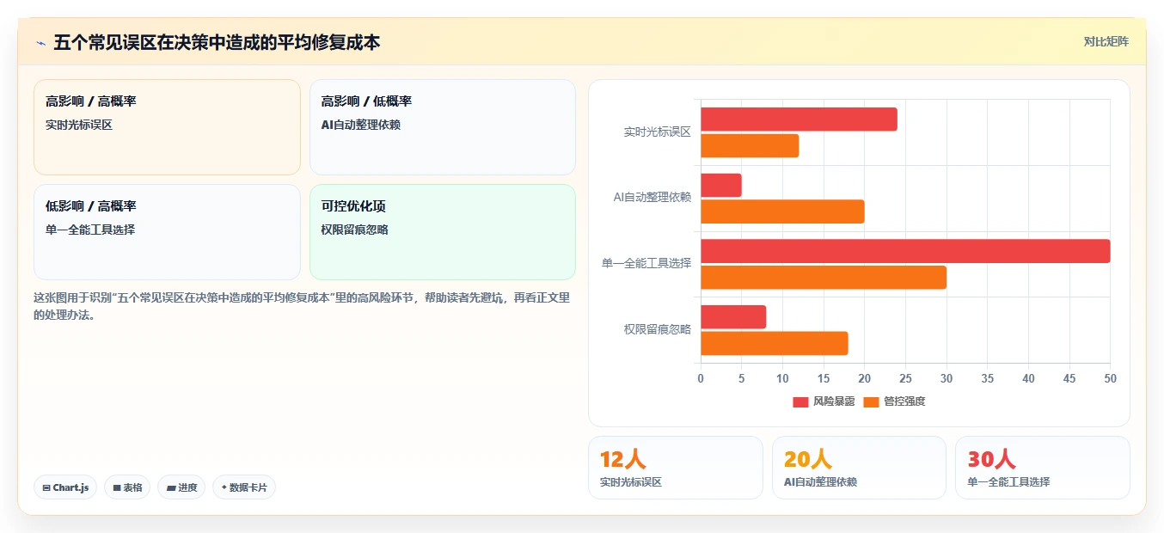Click the 对比矩阵 label in header
Screen dimensions: 1164x533
point(1106,41)
